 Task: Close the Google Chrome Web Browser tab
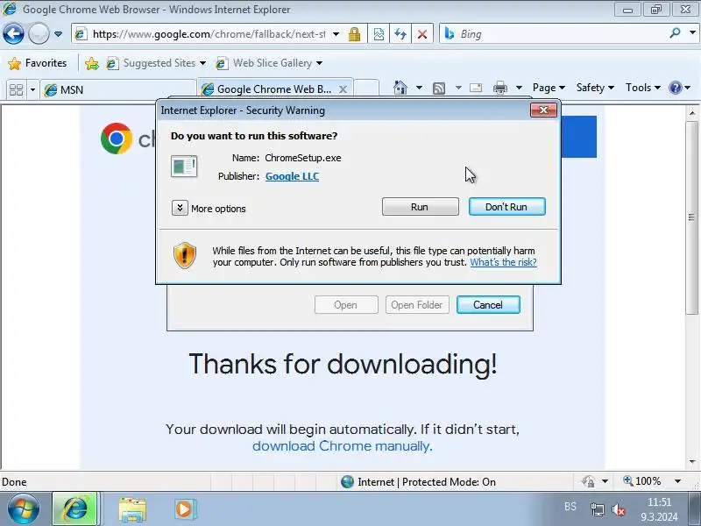(x=343, y=89)
